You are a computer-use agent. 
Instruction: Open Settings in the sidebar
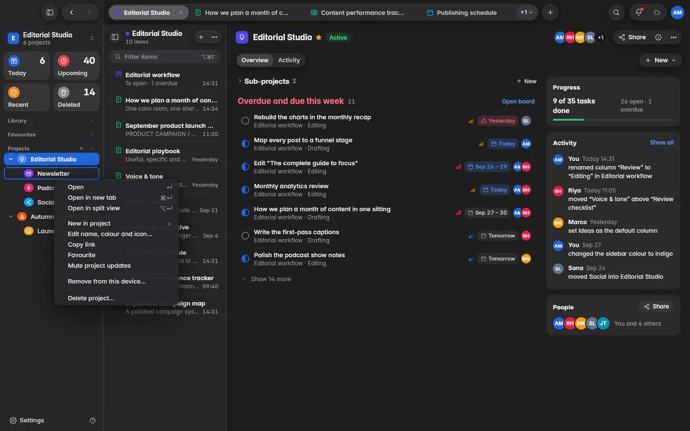(x=27, y=420)
